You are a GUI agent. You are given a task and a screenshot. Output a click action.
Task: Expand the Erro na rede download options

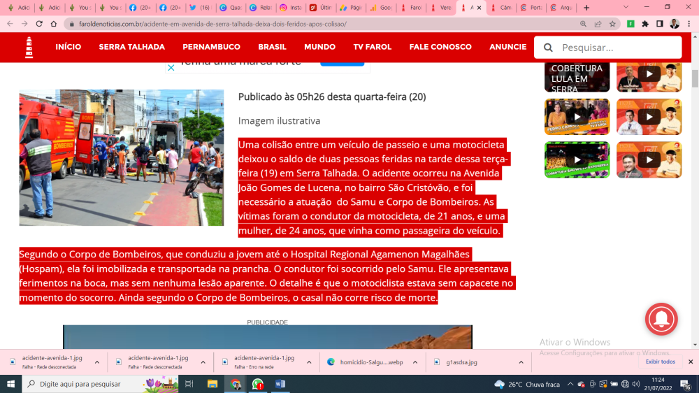309,362
